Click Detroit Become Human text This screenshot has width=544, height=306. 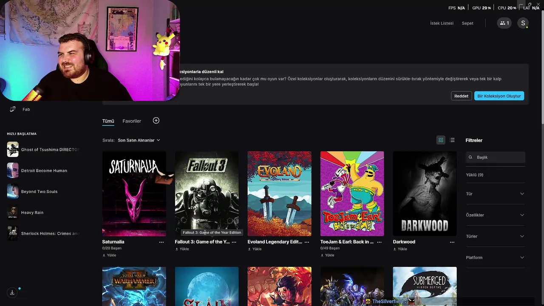click(x=44, y=170)
